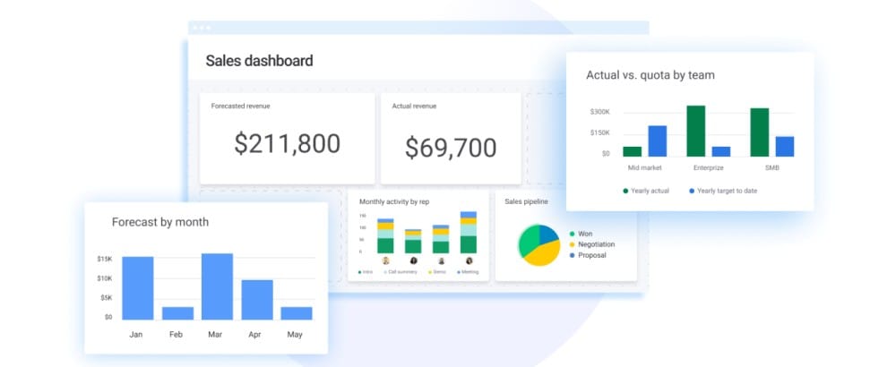This screenshot has height=367, width=896.
Task: Click the blue Enterprize target bar
Action: point(721,152)
